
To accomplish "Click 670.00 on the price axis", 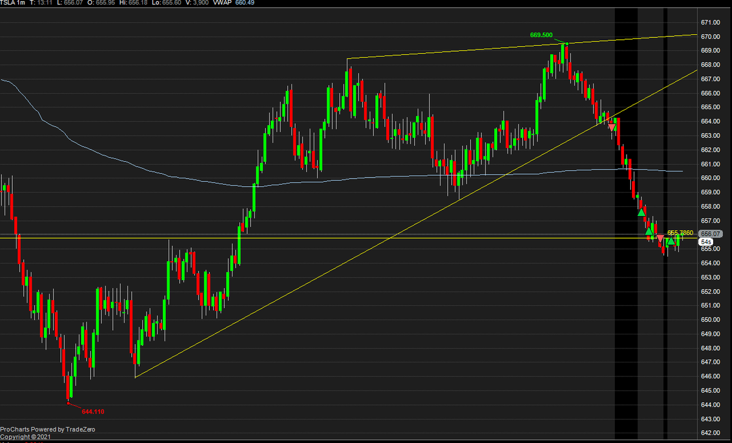I will click(711, 37).
